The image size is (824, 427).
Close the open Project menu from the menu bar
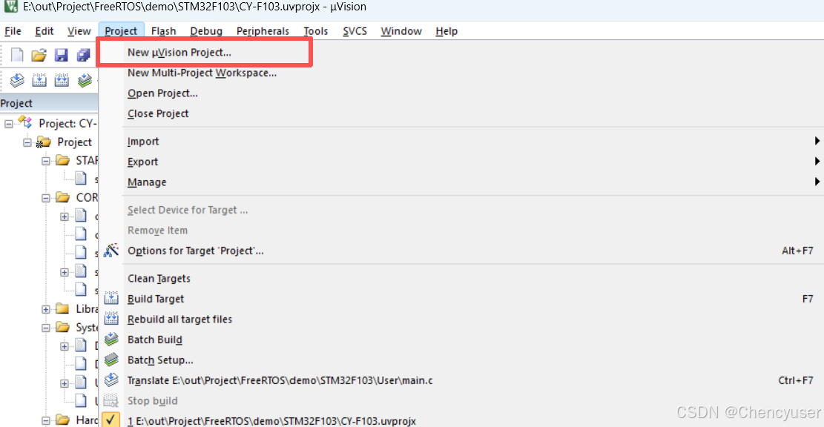(121, 31)
